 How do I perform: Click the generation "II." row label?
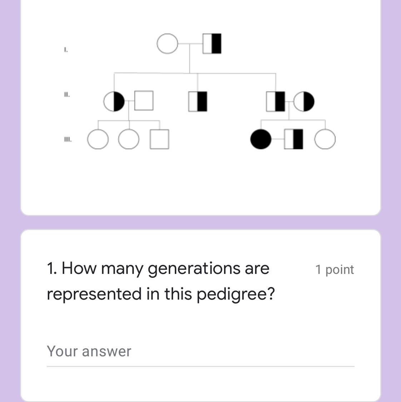[67, 95]
